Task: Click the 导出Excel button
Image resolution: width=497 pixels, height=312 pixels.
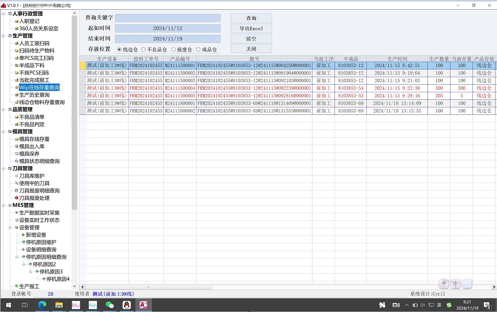Action: (251, 28)
